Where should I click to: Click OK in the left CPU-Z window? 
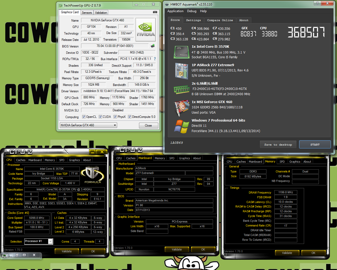point(93,251)
